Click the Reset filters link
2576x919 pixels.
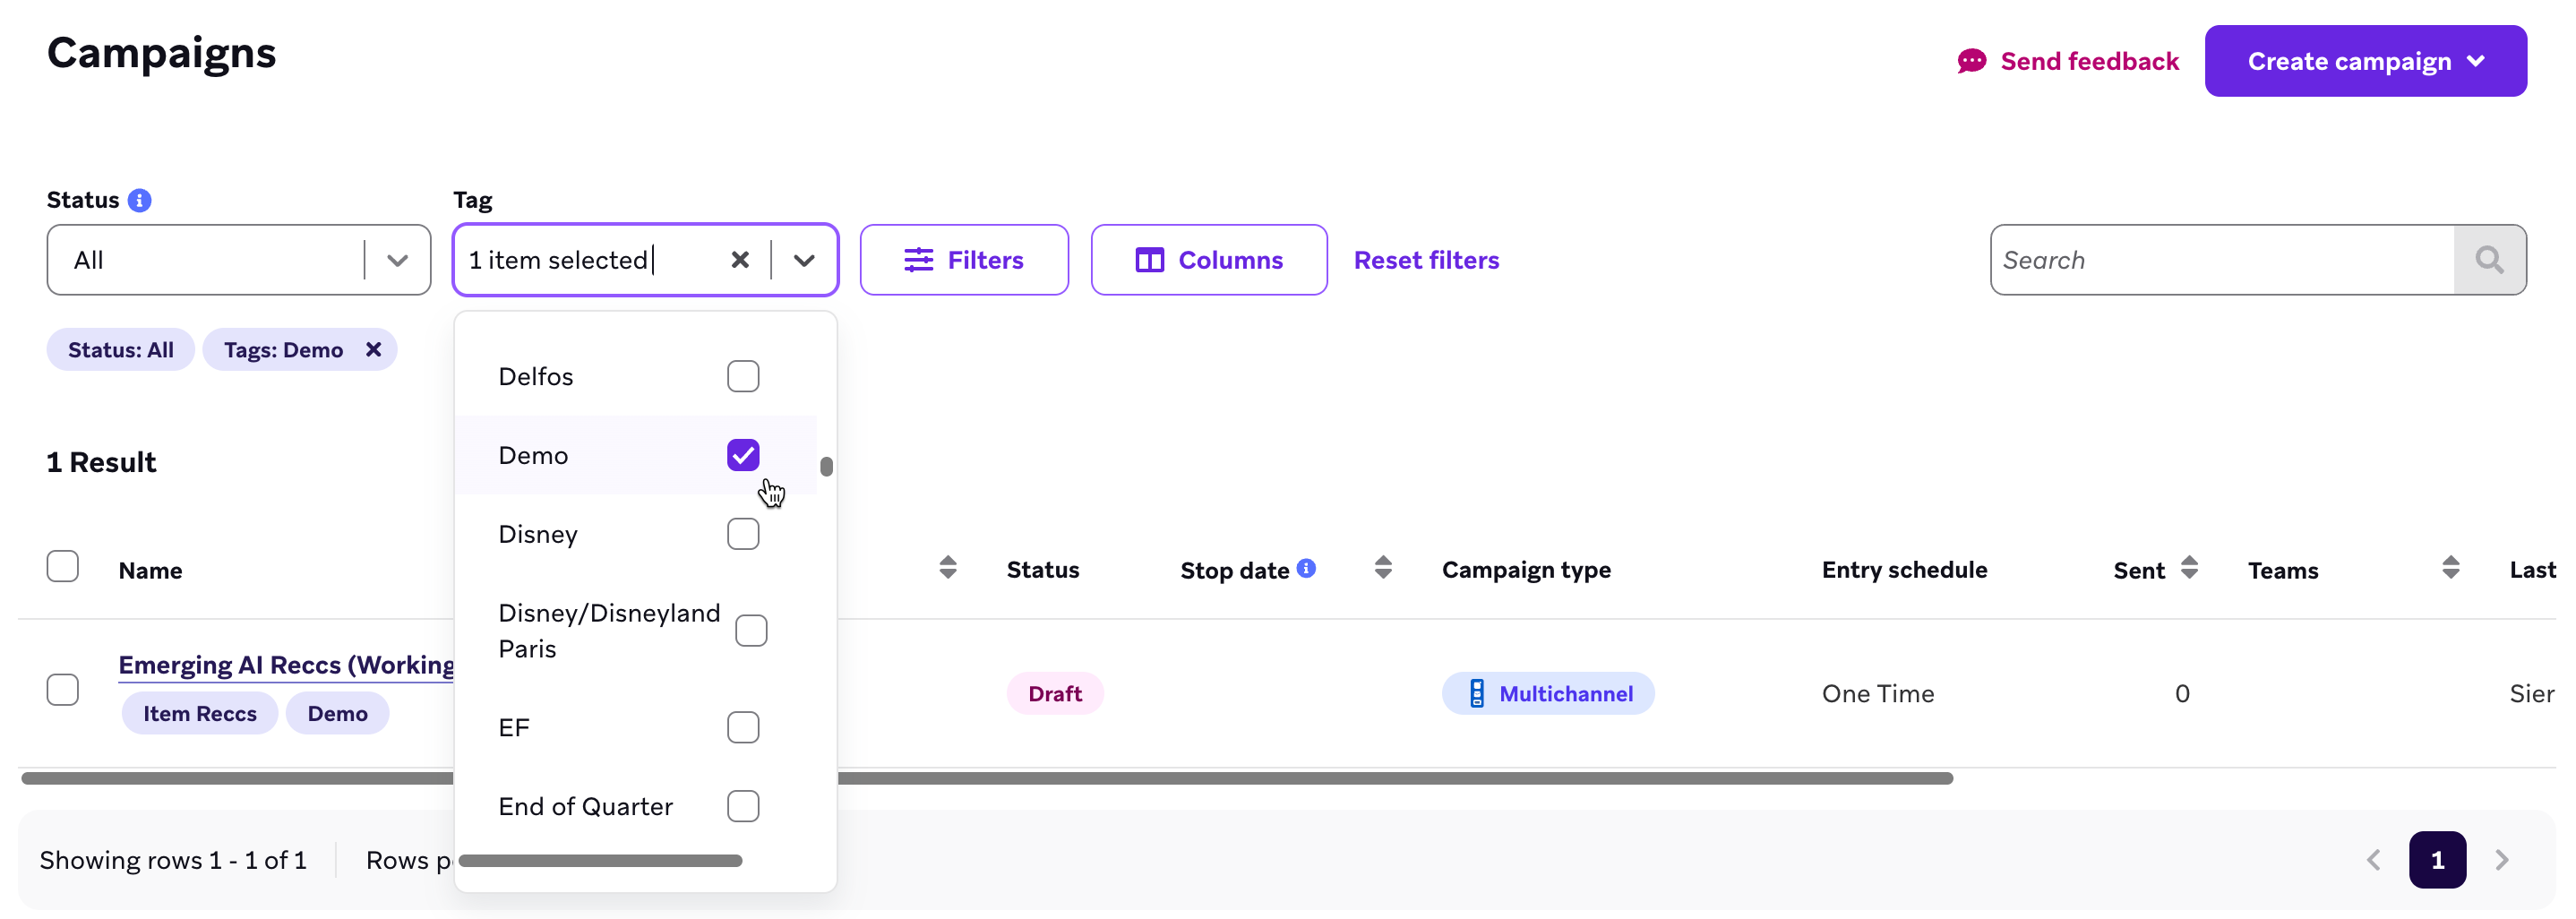[x=1426, y=260]
